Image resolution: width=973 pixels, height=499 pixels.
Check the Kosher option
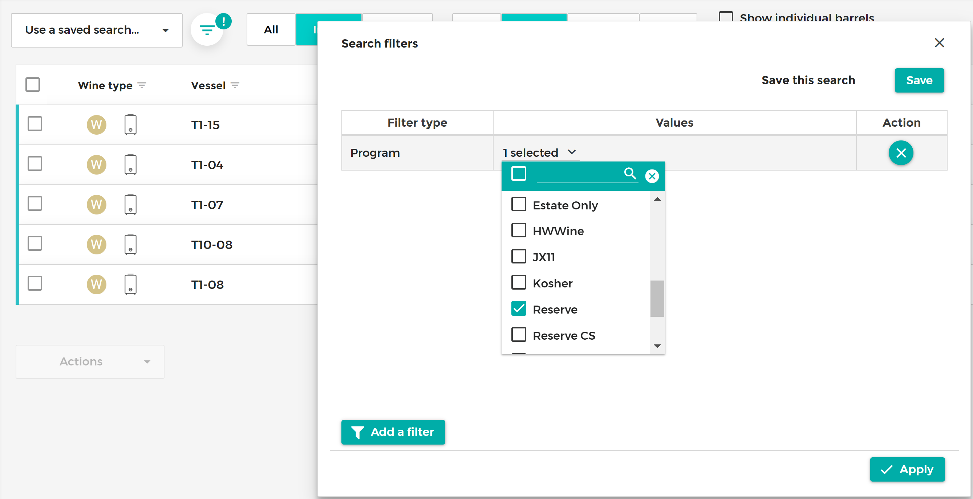pyautogui.click(x=519, y=282)
